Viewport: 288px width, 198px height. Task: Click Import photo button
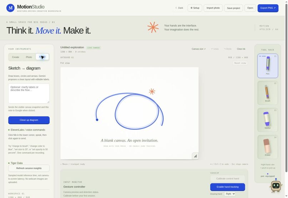213,8
